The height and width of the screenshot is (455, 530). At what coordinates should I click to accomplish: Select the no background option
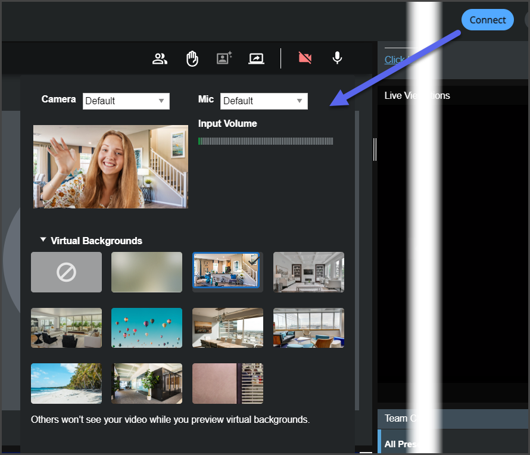click(66, 272)
